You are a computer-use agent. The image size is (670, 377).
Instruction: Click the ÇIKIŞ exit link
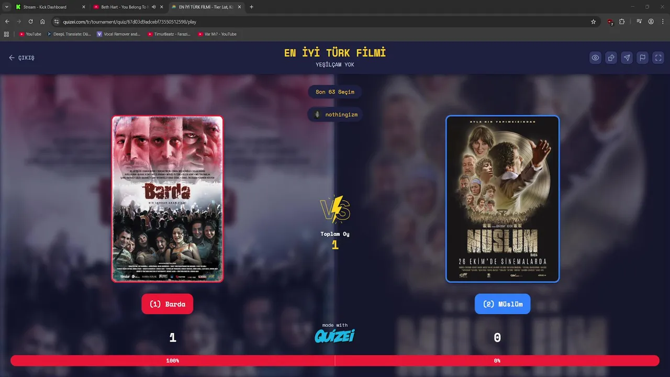click(21, 58)
